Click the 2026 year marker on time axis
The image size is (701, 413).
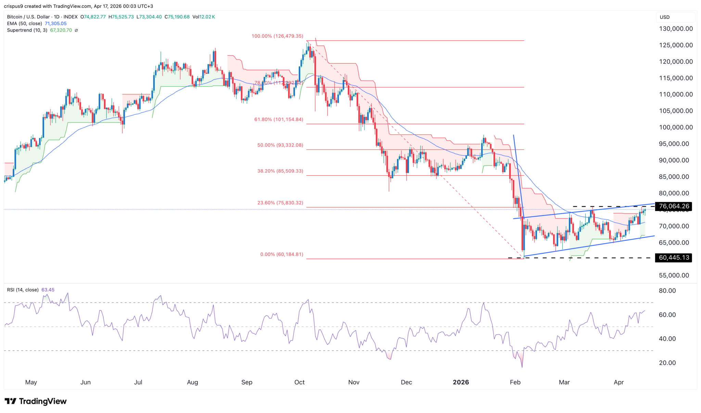point(460,382)
